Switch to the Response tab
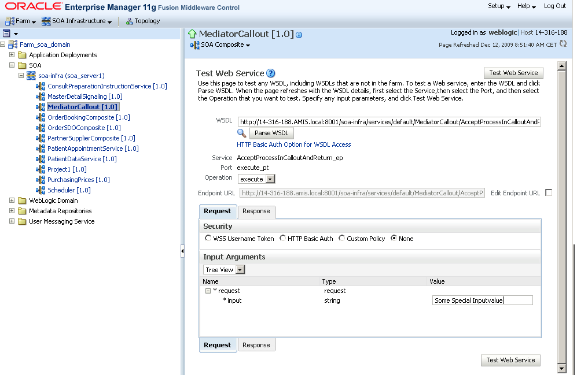 click(x=256, y=211)
